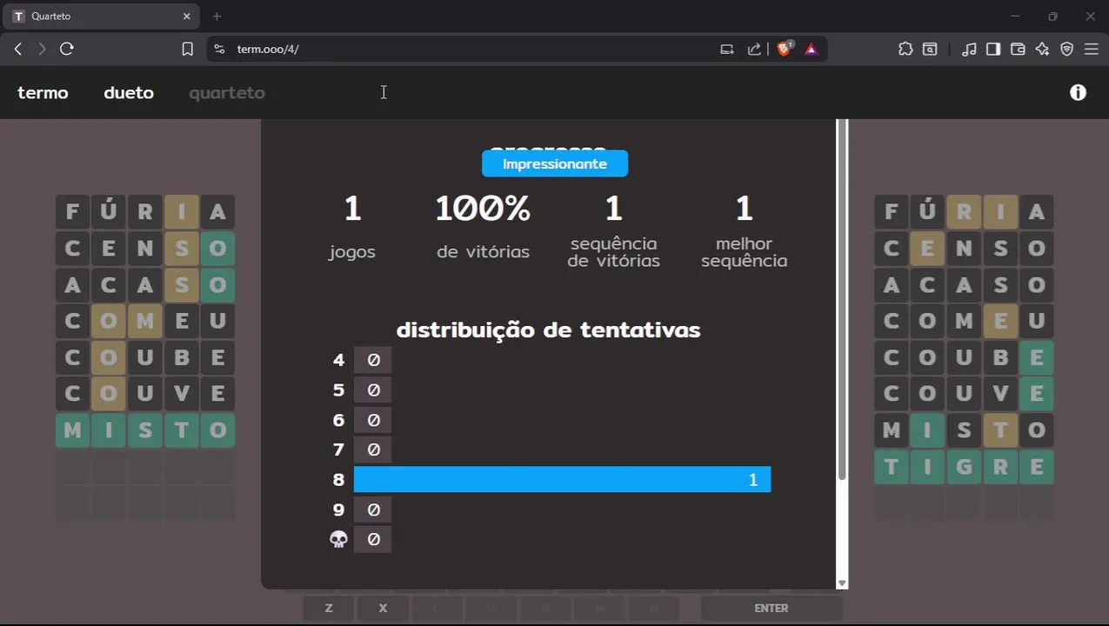This screenshot has width=1109, height=626.
Task: Click the word COUBE in right board
Action: coord(964,357)
